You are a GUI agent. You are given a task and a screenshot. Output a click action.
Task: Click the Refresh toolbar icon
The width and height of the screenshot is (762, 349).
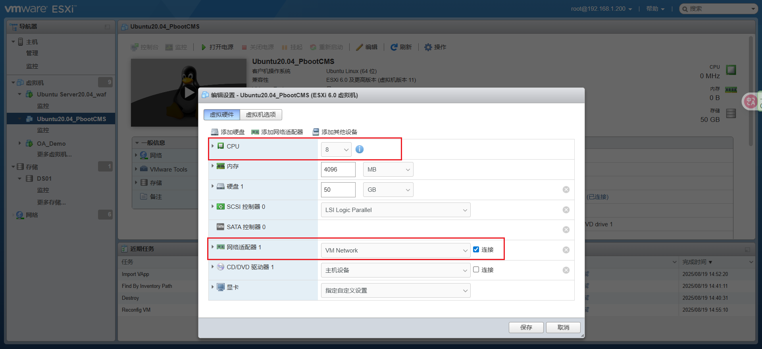coord(394,47)
